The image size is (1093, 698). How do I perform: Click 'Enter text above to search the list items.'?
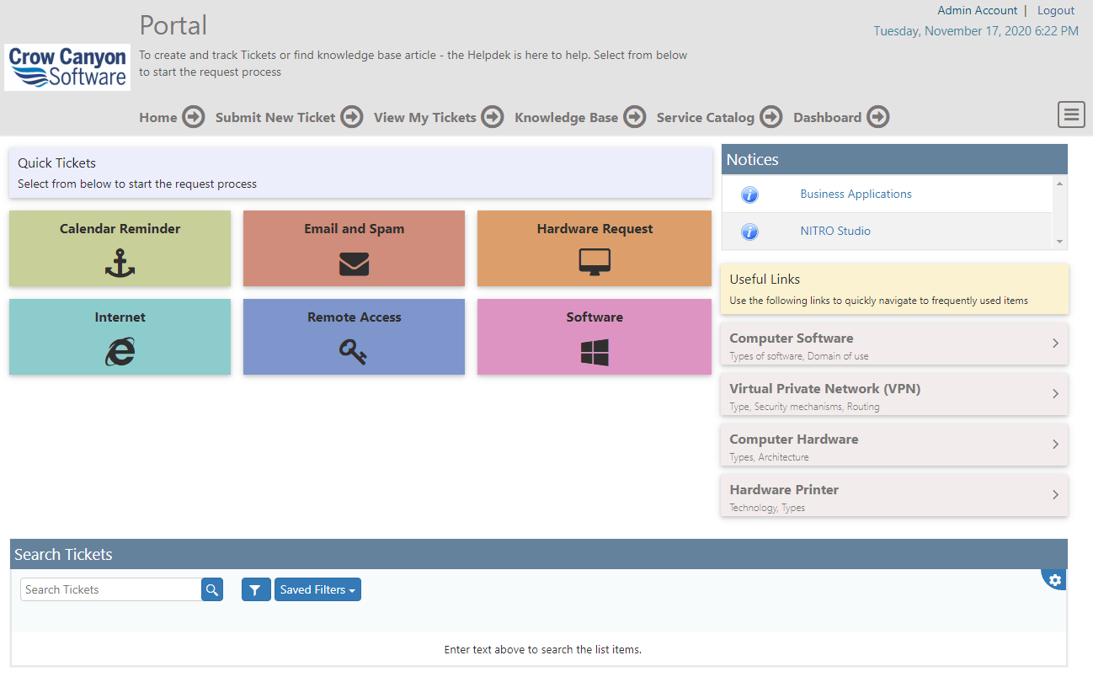[x=542, y=649]
